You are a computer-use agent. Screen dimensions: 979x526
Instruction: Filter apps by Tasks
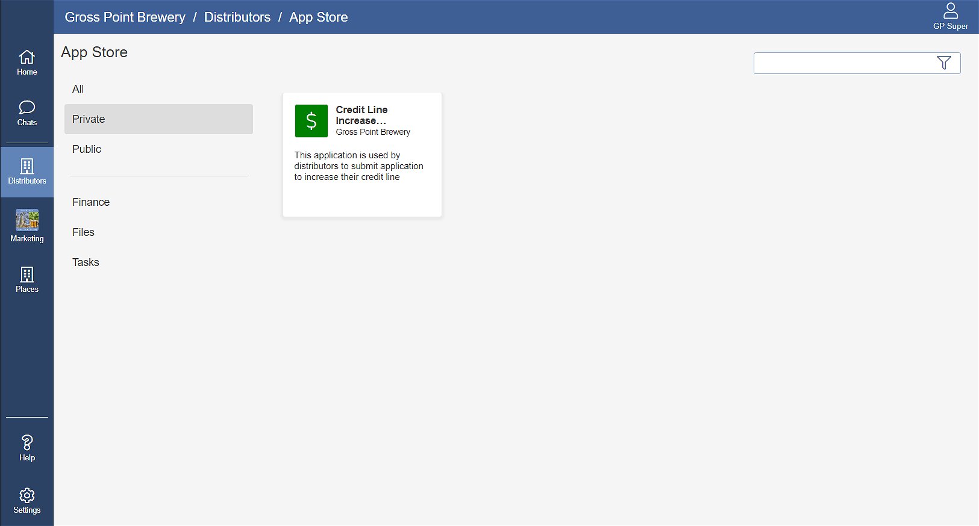coord(158,262)
